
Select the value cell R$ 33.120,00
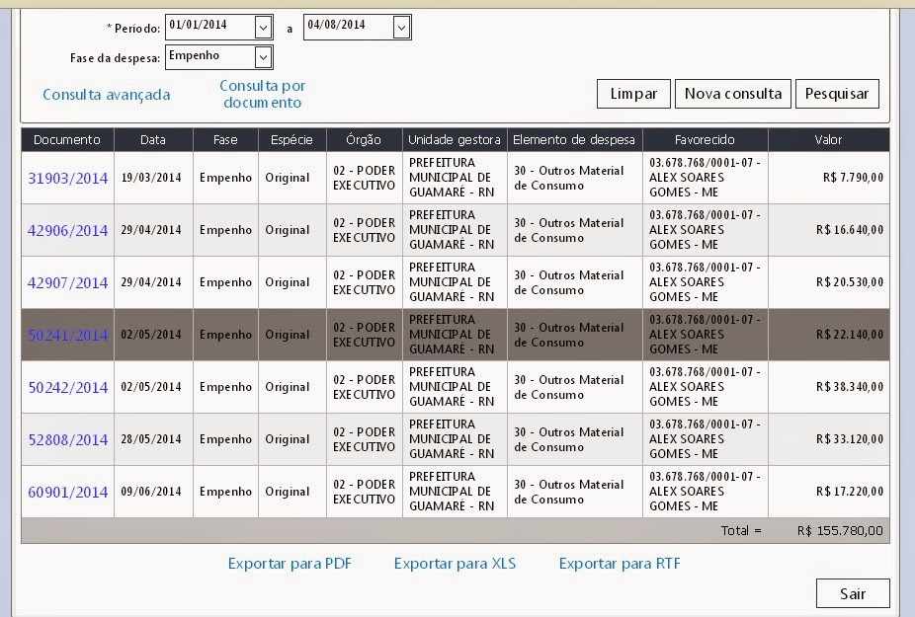829,439
